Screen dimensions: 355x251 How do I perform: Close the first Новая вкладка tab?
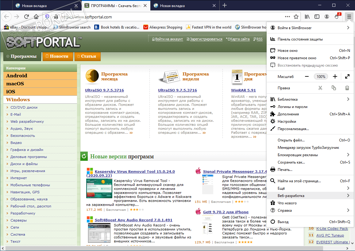(76, 6)
